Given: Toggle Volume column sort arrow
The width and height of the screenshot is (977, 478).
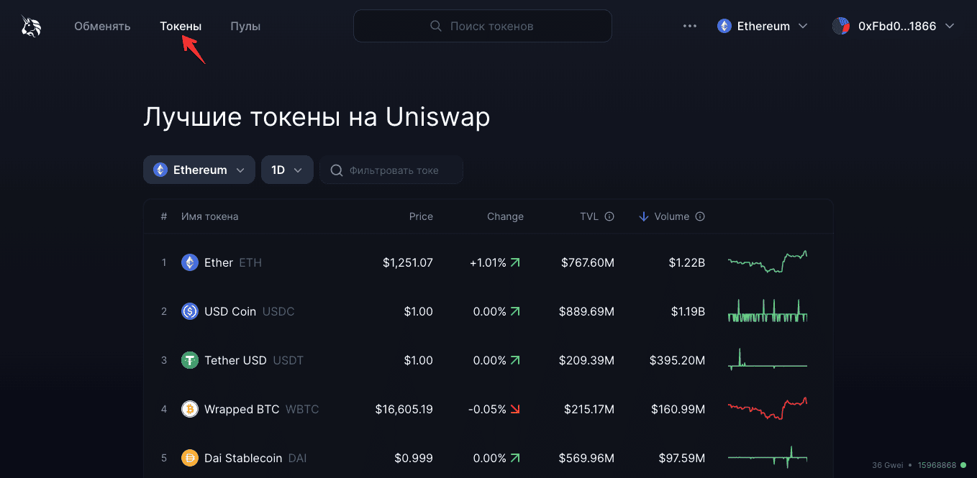Looking at the screenshot, I should pyautogui.click(x=644, y=216).
